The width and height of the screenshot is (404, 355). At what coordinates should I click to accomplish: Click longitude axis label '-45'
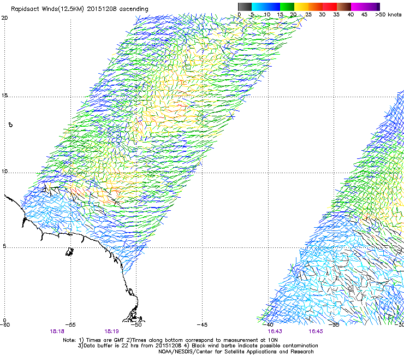(202, 325)
